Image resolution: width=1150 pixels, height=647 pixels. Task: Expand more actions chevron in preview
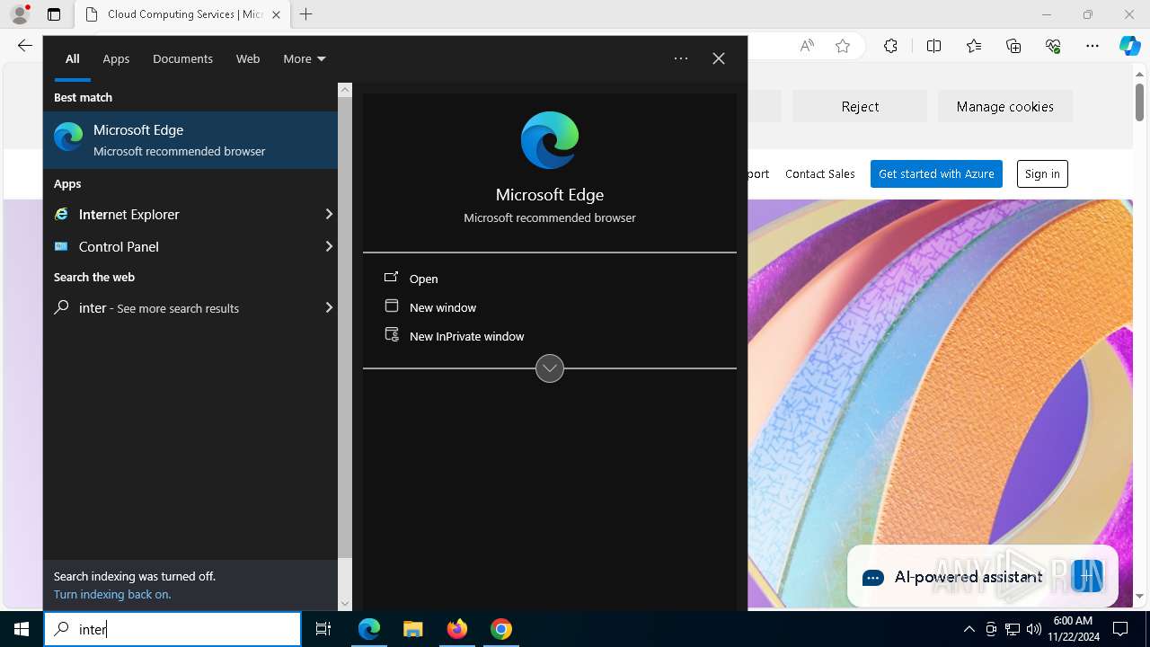(550, 368)
